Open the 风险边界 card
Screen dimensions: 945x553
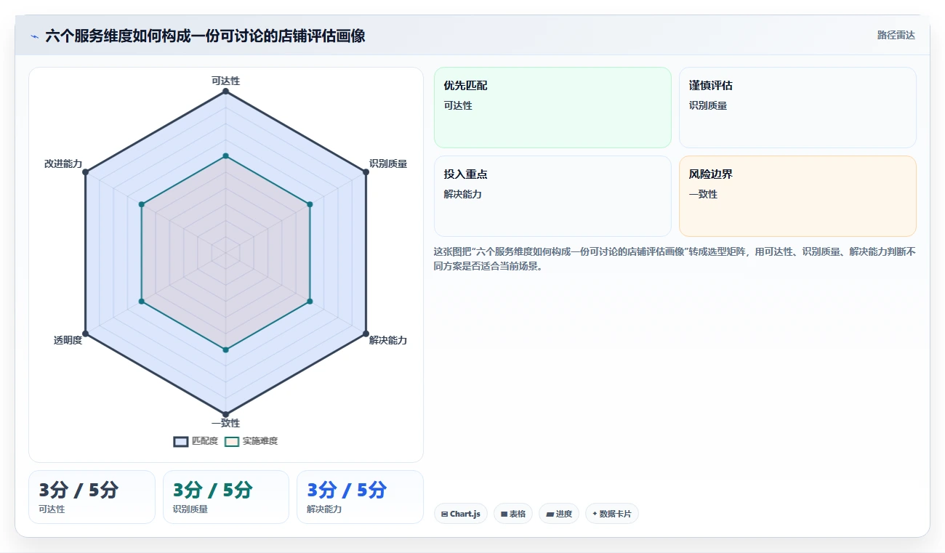[x=797, y=196]
